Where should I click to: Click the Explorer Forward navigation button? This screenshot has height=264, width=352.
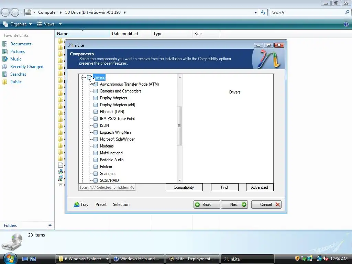tap(15, 12)
